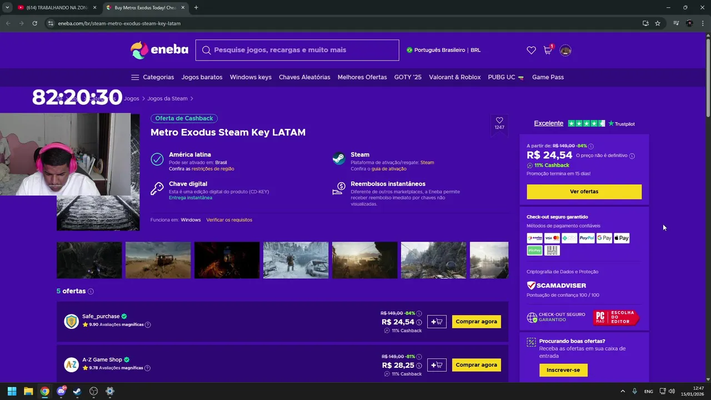Show hidden system tray icons
The width and height of the screenshot is (711, 400).
point(622,391)
